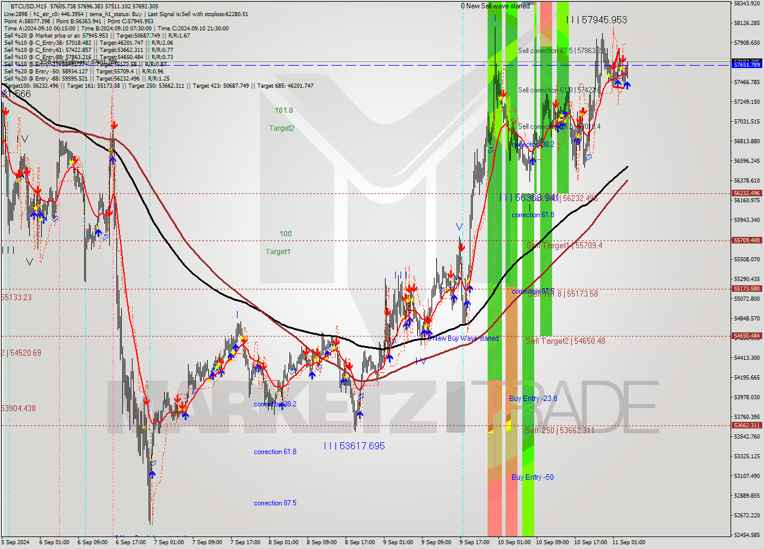The image size is (764, 549).
Task: Click the 'Sell 250 | 53662.311' label
Action: click(559, 430)
